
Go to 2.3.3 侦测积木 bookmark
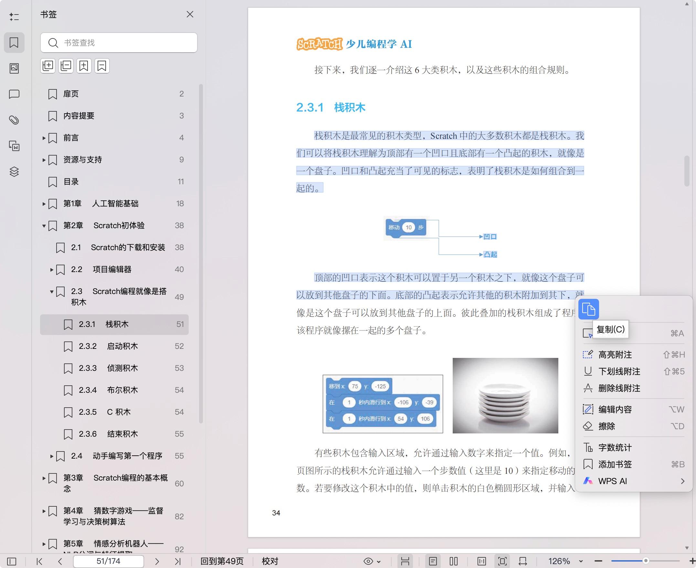[114, 368]
